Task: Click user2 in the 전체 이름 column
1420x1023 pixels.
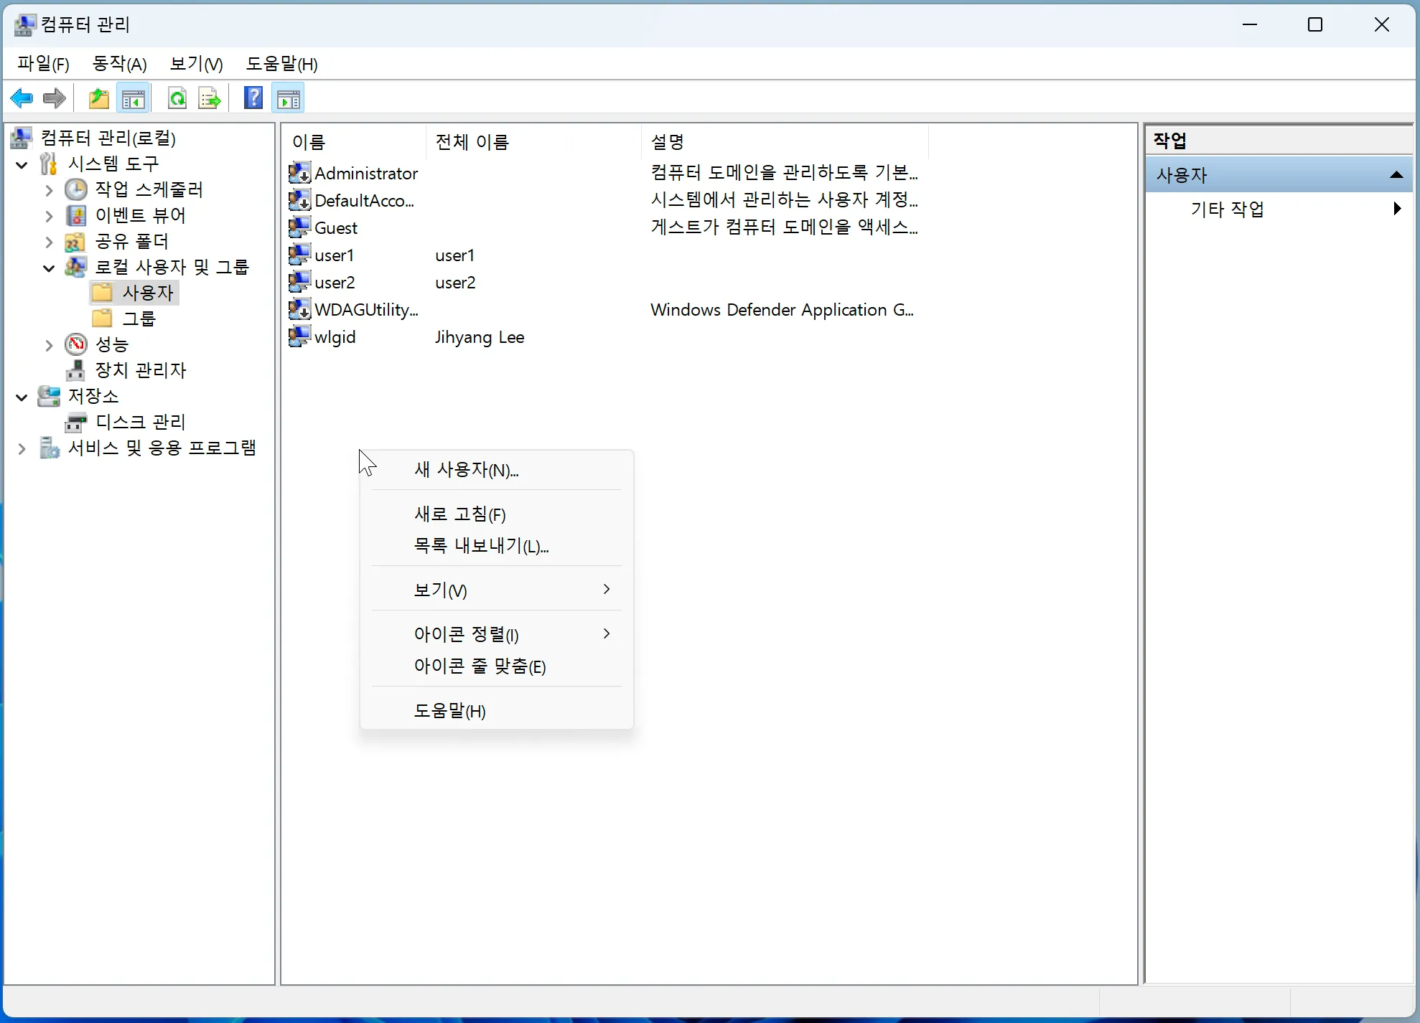Action: [455, 283]
